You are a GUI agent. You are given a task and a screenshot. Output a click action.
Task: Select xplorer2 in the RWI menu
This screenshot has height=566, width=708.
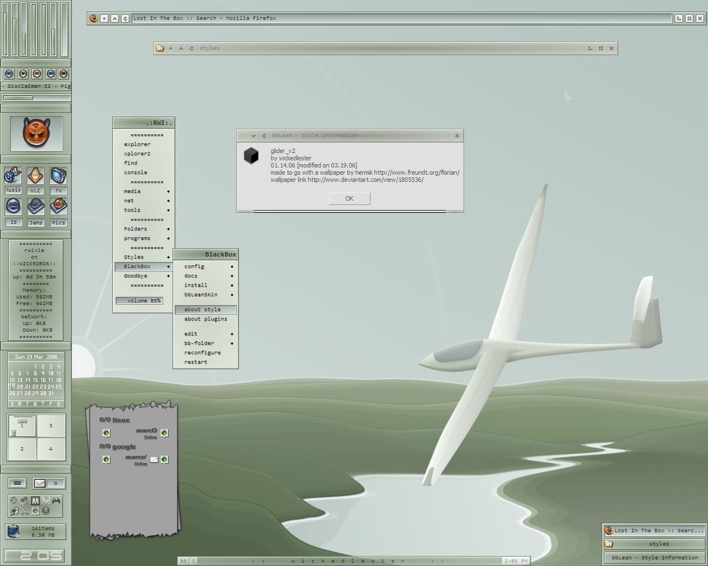pos(144,154)
